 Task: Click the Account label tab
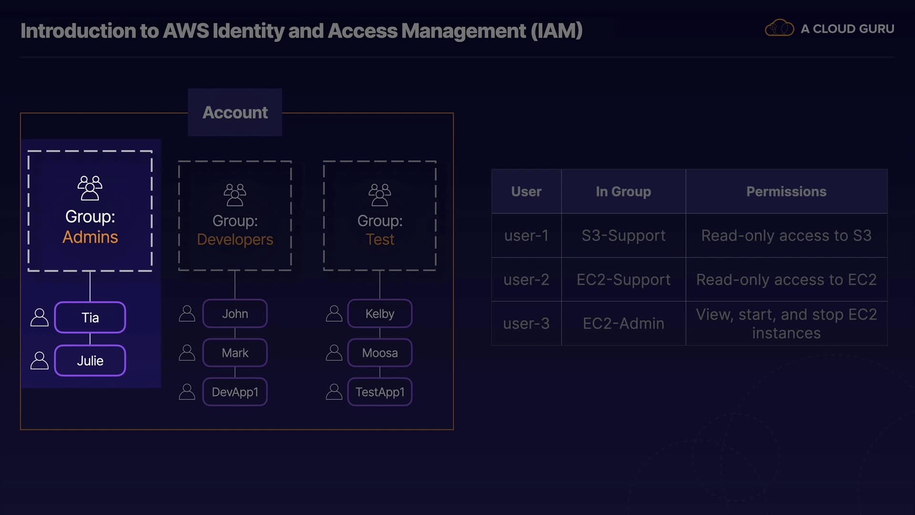point(235,113)
